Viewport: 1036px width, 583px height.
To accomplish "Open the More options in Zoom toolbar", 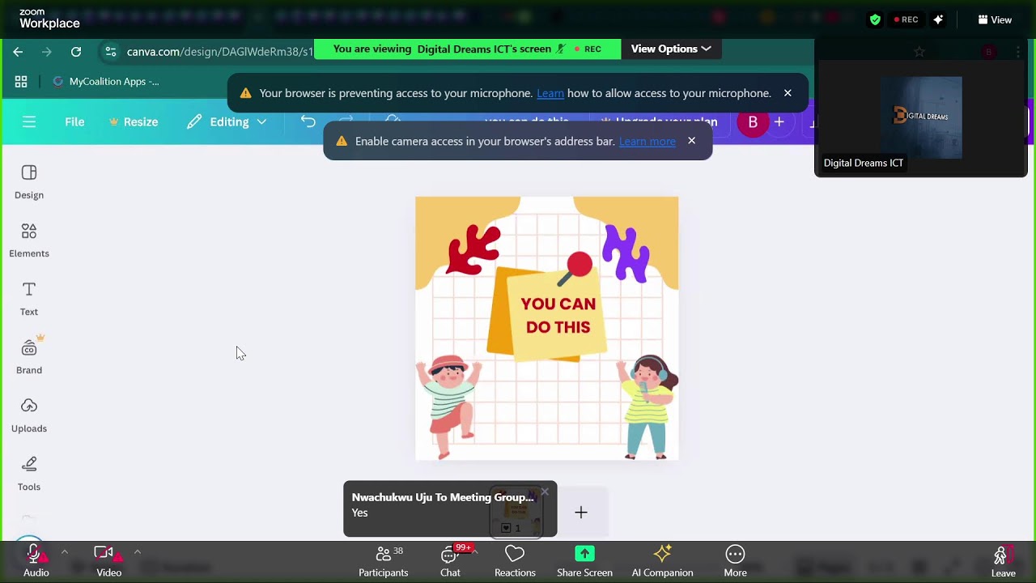I will (x=735, y=561).
